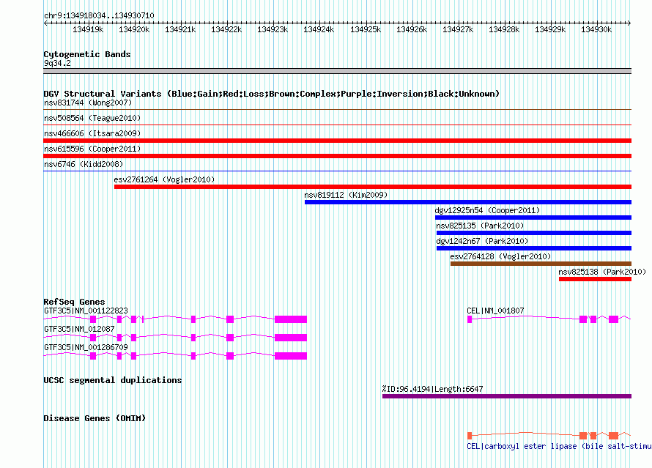Click %ID:96.4194|Length:6647 duplication label
The image size is (652, 468).
pyautogui.click(x=432, y=389)
